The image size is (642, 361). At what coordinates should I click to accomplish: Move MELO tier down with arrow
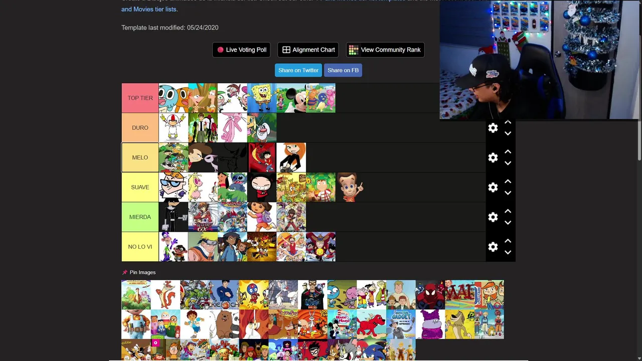508,163
